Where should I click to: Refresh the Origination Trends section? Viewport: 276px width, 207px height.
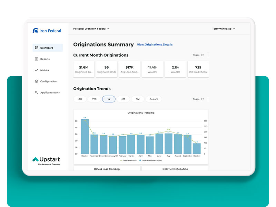point(203,99)
